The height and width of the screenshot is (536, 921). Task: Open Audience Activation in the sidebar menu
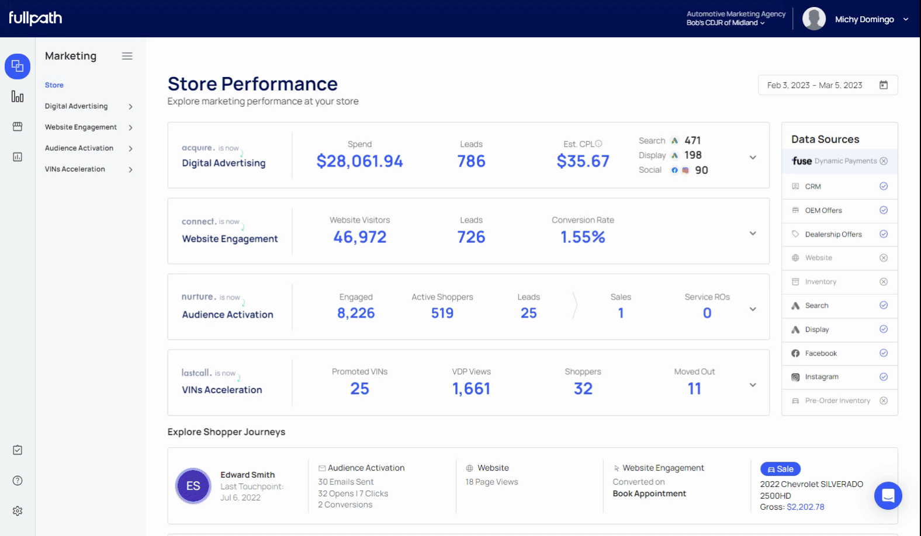pos(79,148)
